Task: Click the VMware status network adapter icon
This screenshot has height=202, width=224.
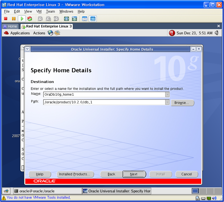Action: tap(209, 198)
